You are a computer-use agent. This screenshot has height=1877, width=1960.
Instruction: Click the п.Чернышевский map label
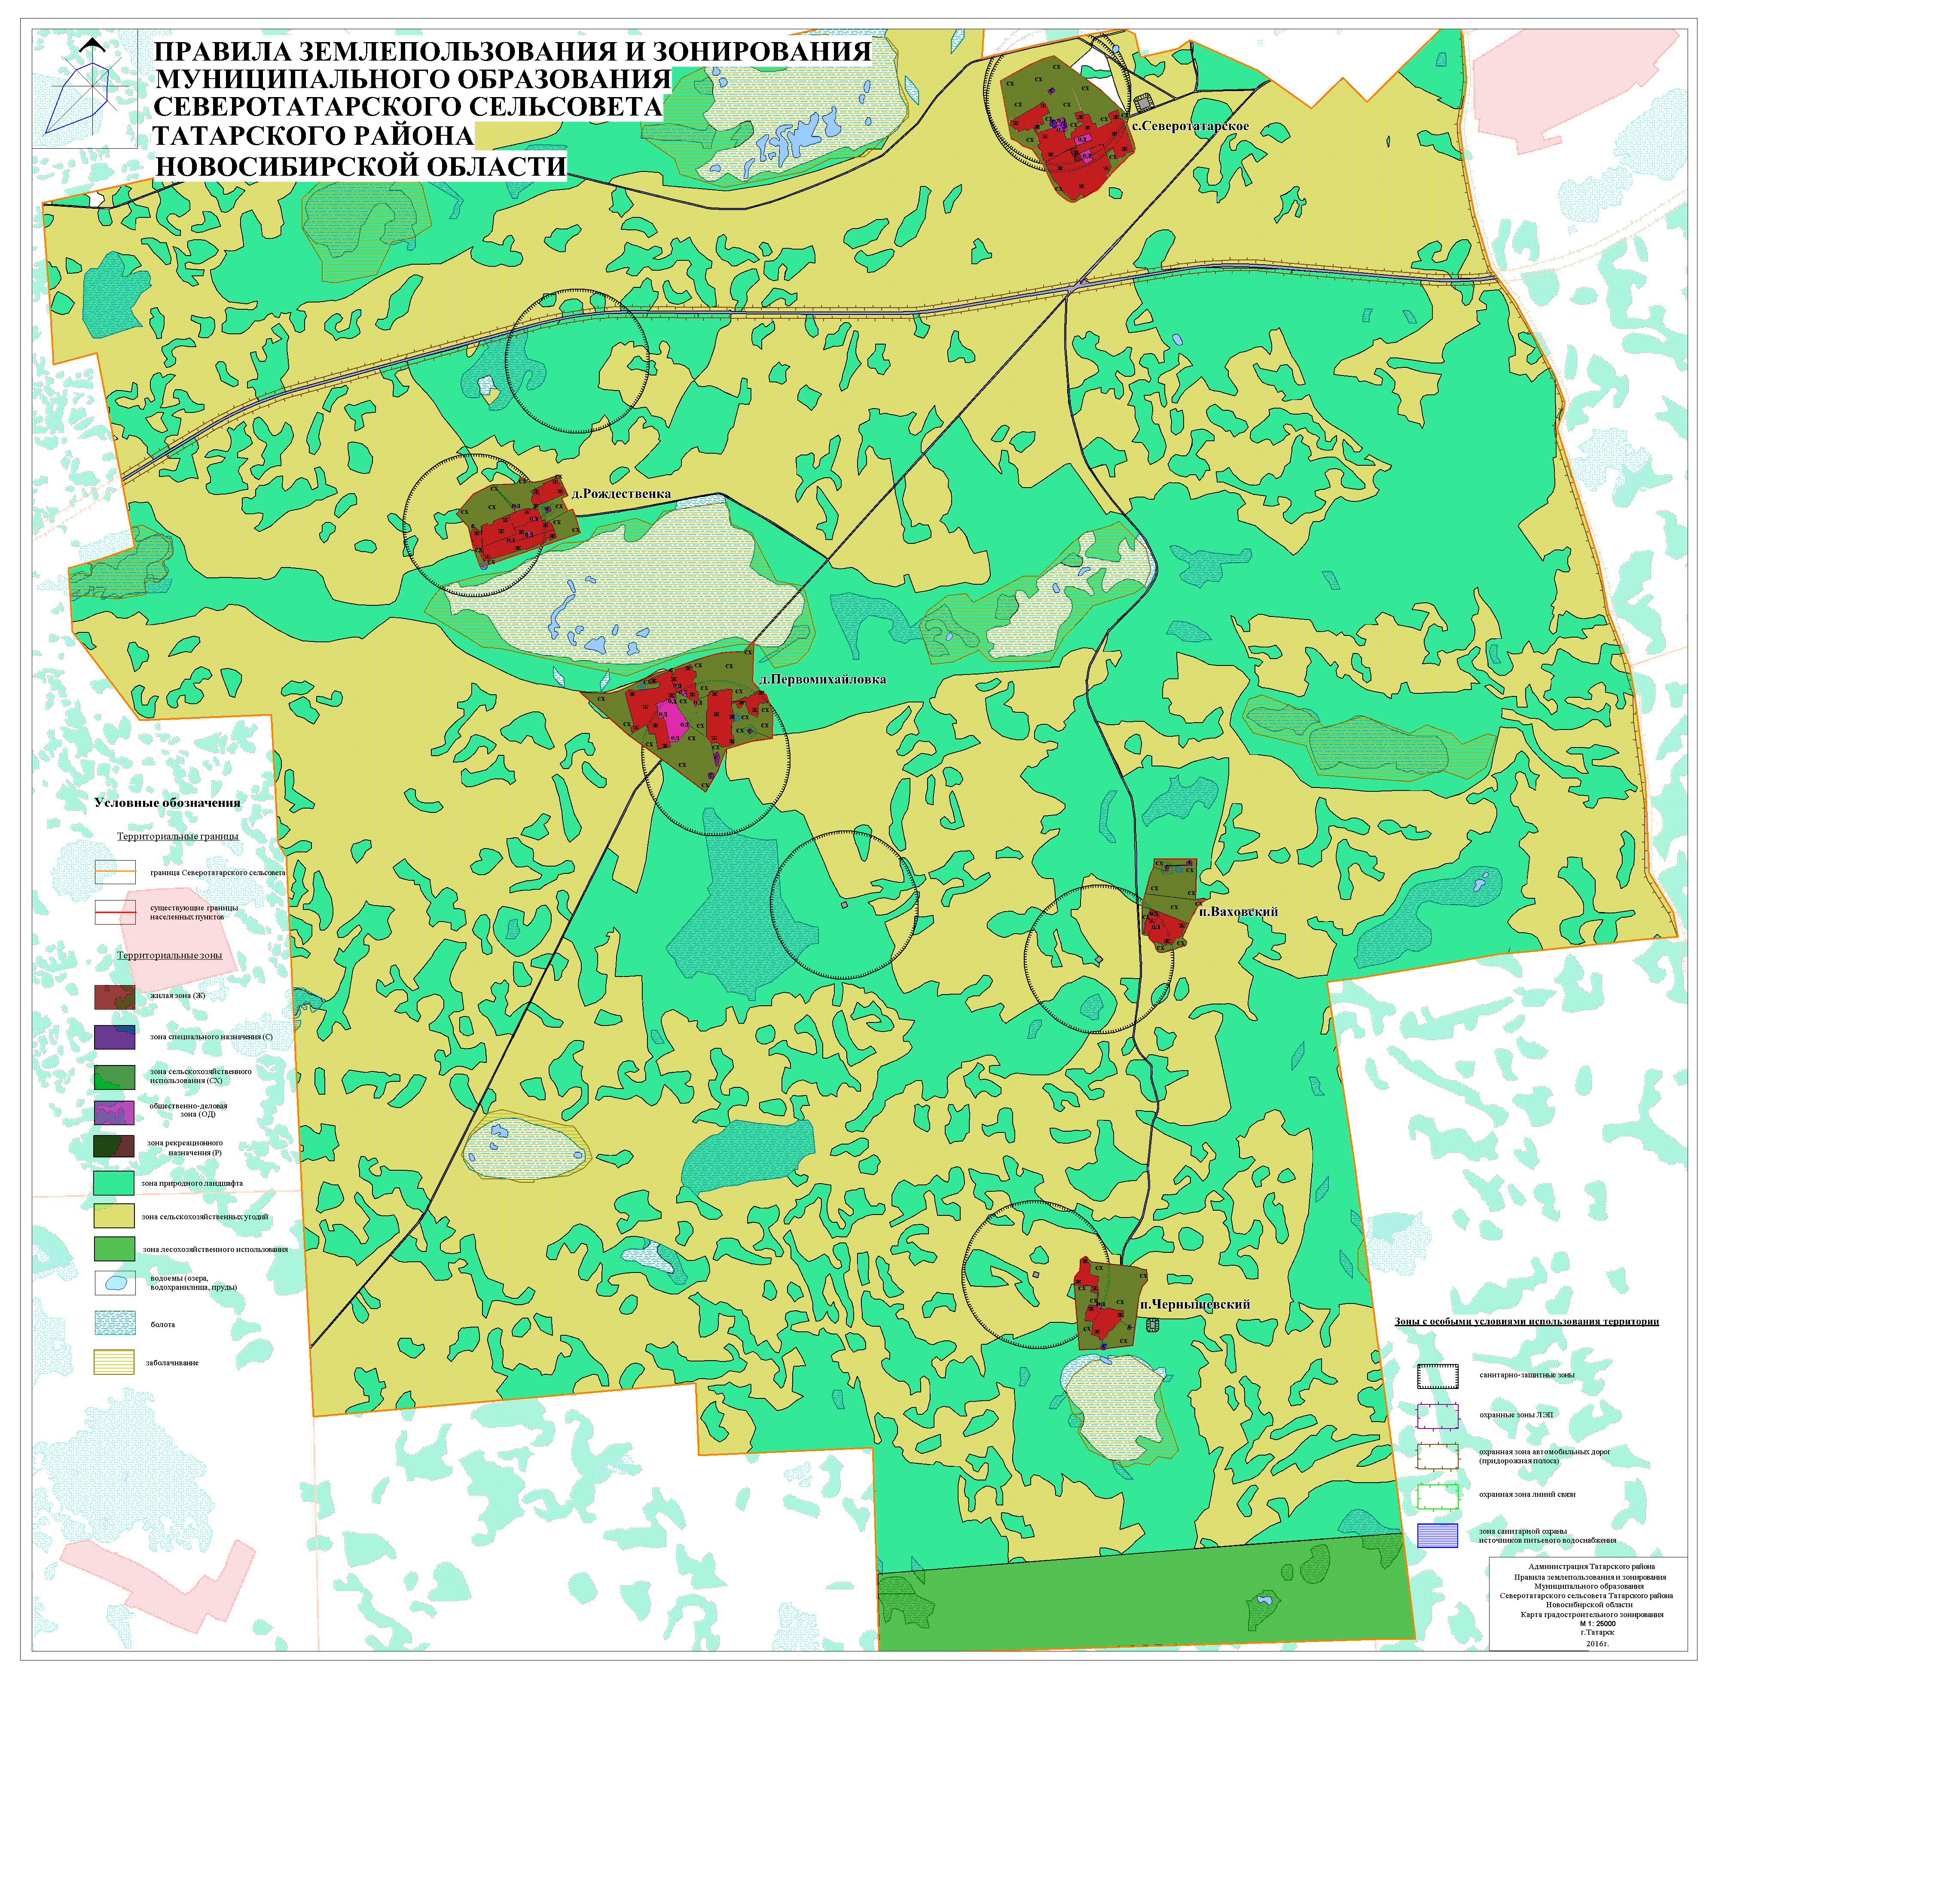(x=1195, y=1304)
